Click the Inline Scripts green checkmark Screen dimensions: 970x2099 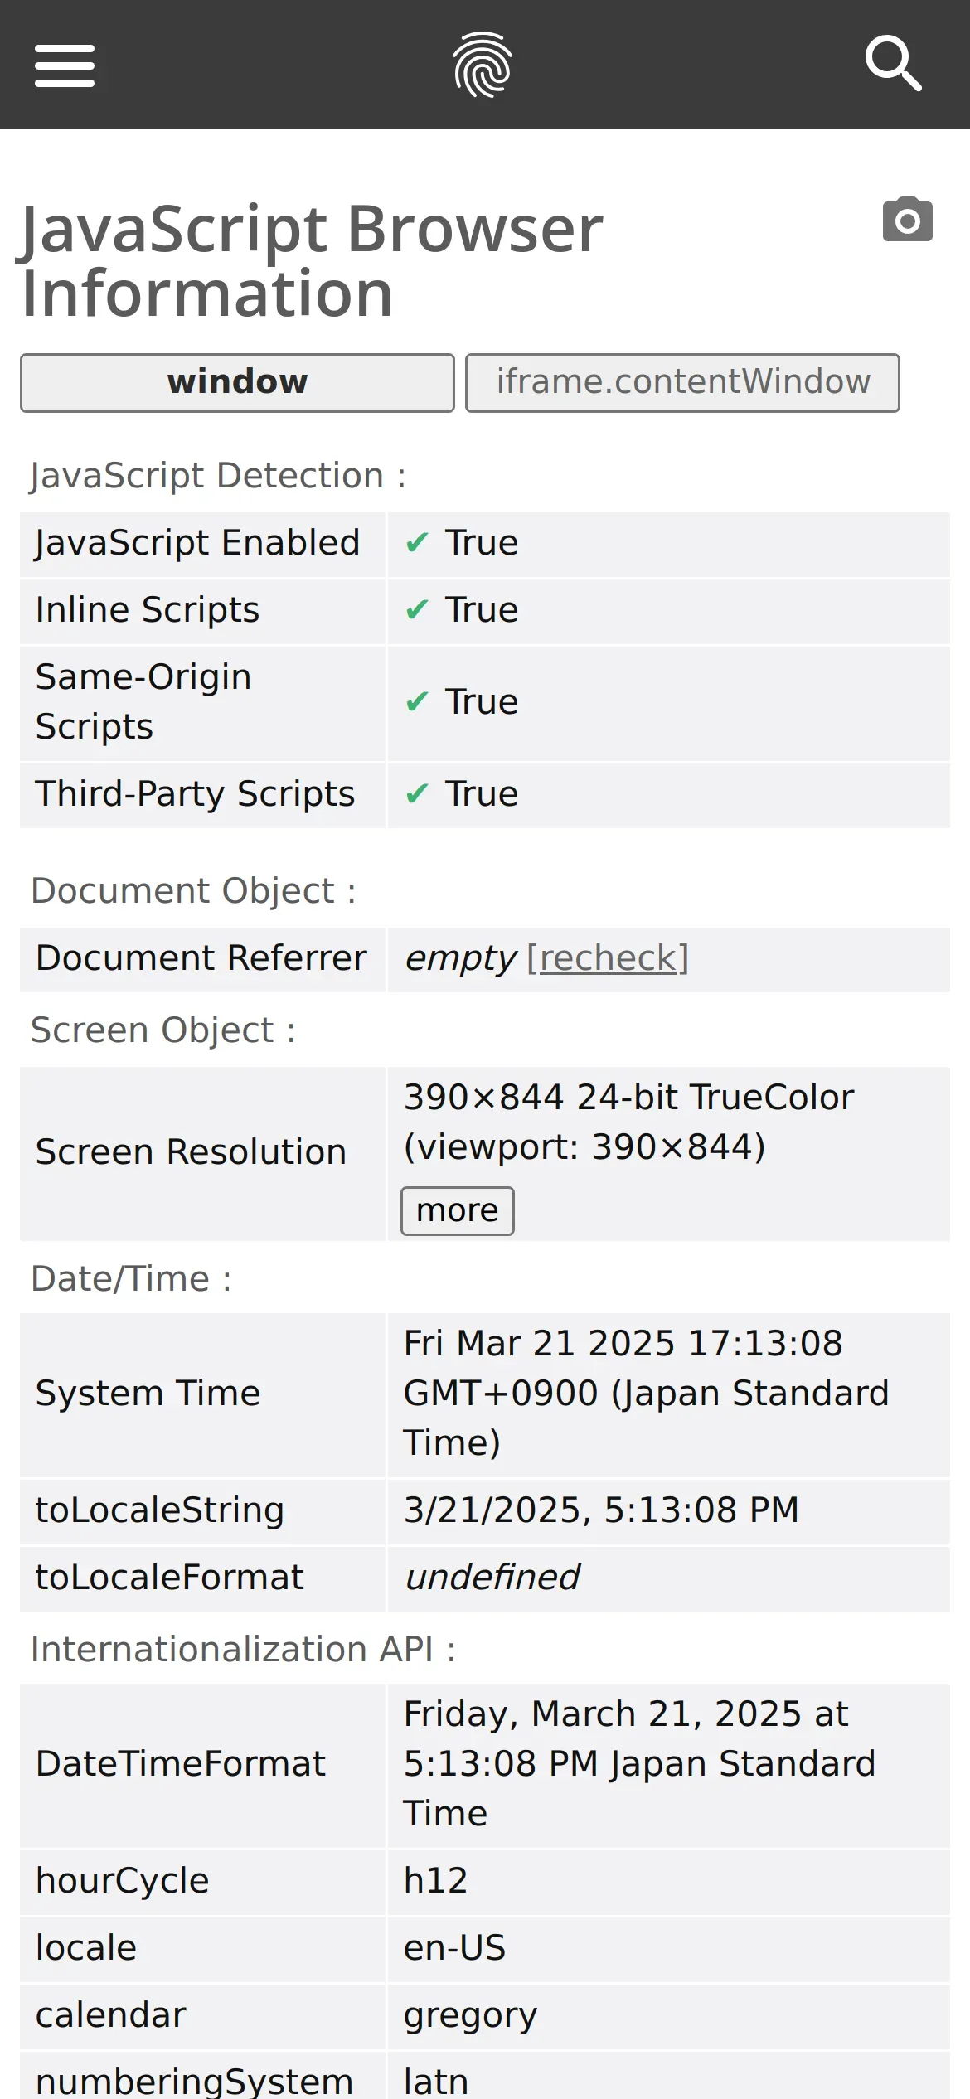[416, 610]
